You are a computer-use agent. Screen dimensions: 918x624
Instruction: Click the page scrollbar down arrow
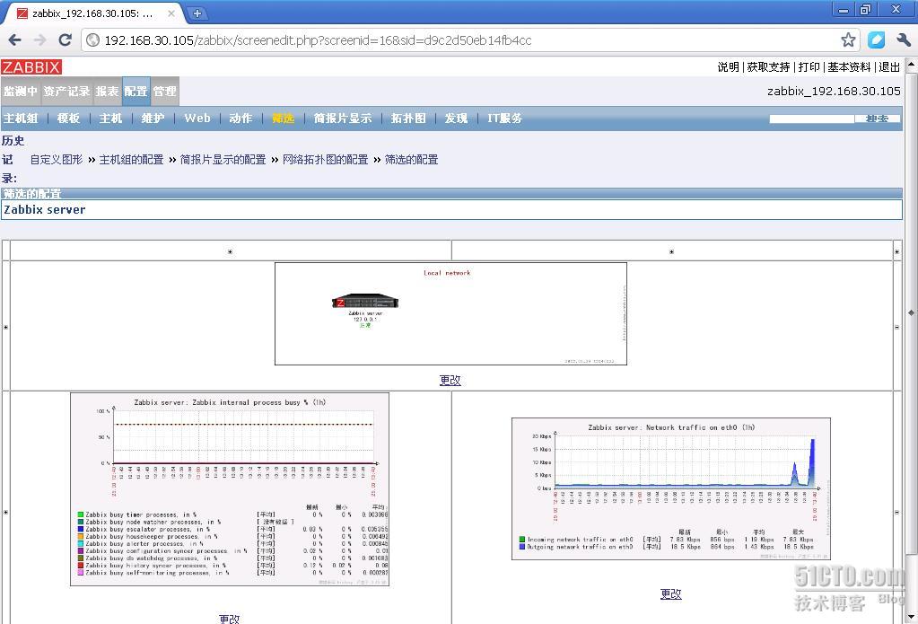tap(911, 617)
